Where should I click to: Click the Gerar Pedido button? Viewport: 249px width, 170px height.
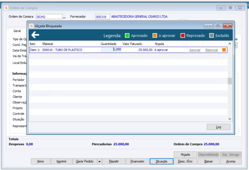[84, 161]
